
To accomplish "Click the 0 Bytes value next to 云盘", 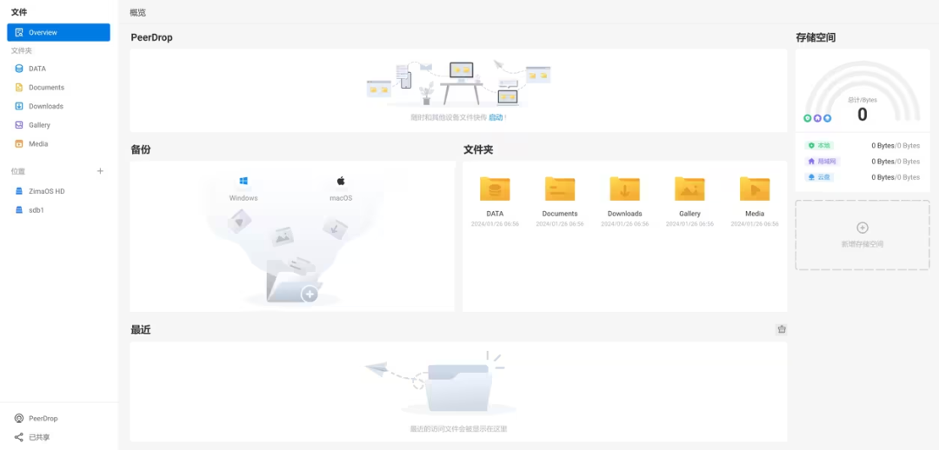I will (882, 177).
